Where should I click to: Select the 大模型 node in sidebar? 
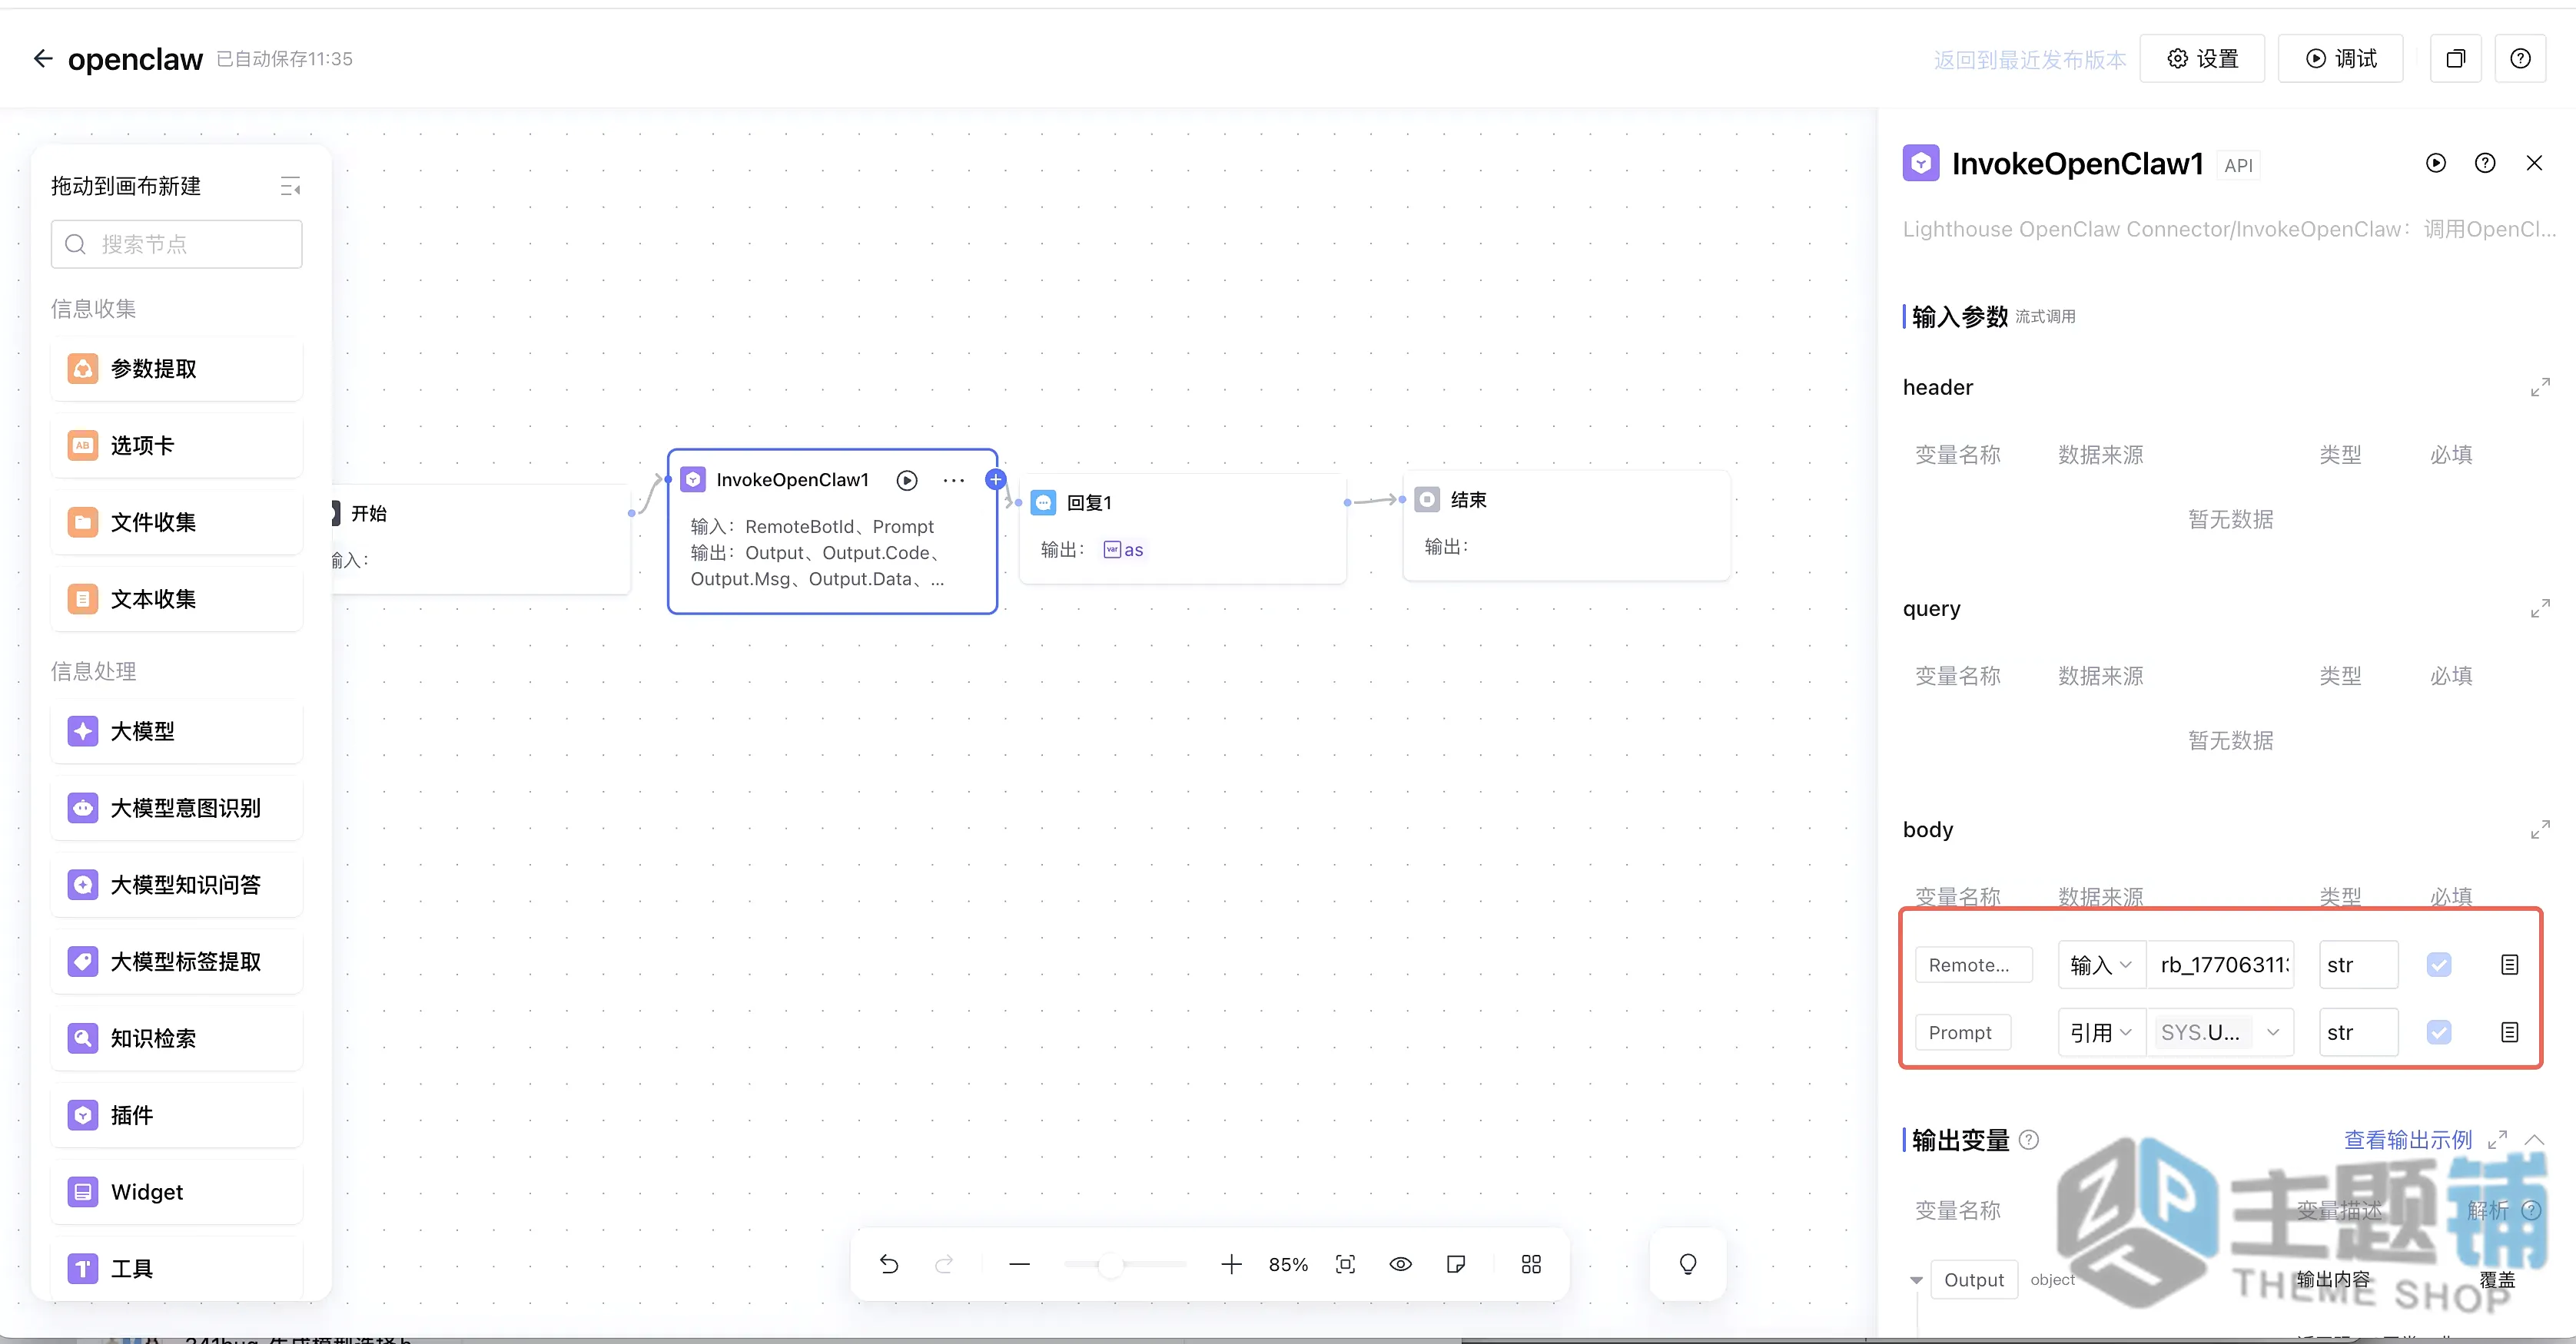click(177, 731)
